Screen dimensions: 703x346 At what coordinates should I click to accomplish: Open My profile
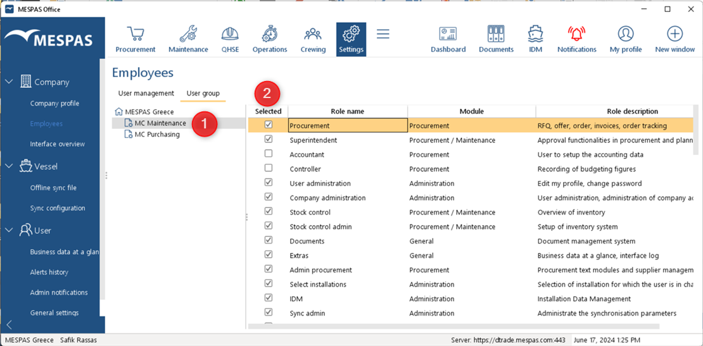[626, 39]
